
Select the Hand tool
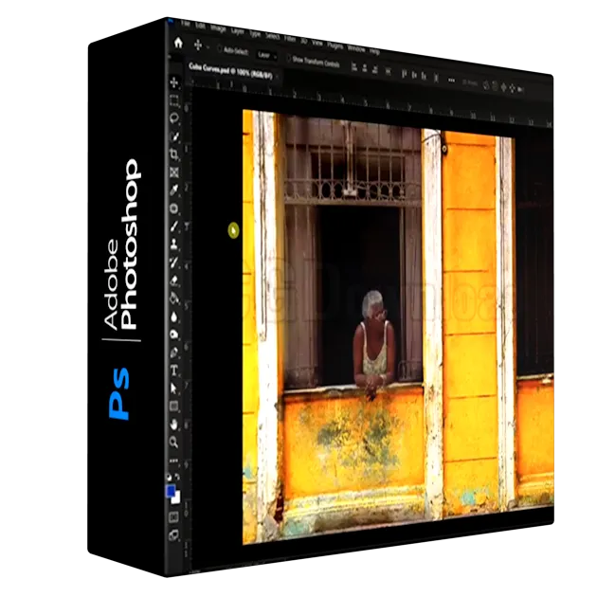pyautogui.click(x=174, y=425)
